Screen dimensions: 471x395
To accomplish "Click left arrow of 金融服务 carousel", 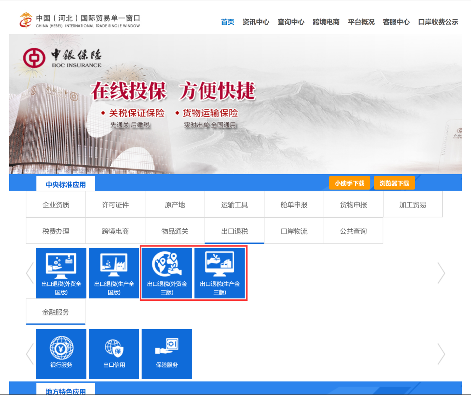I will click(x=30, y=354).
